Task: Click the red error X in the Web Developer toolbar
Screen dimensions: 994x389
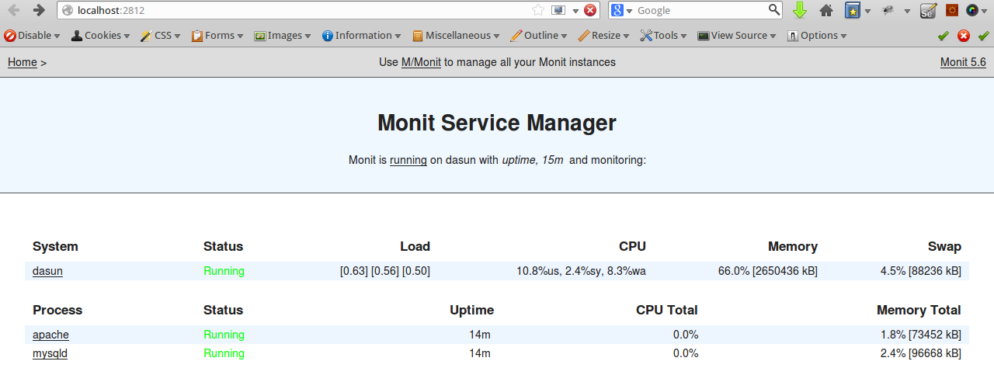Action: (964, 36)
